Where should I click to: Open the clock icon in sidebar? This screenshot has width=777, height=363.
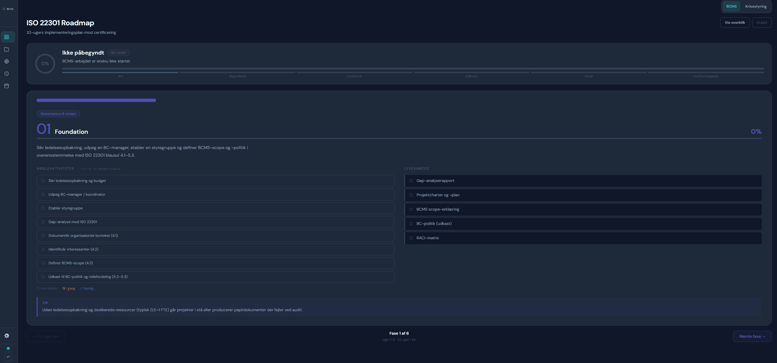(7, 74)
